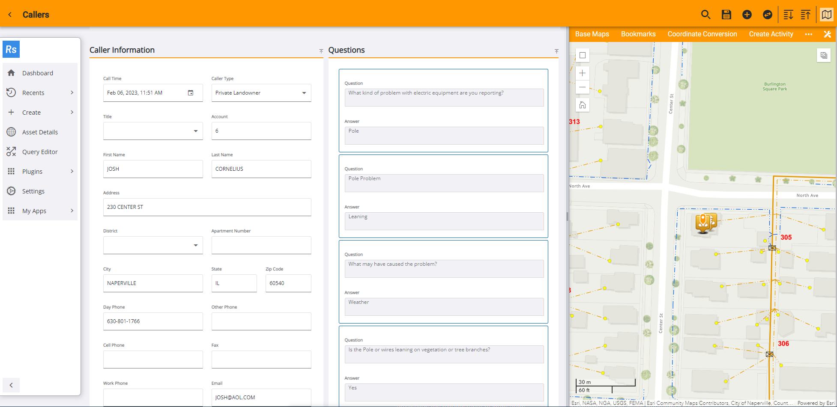Click Create Activity in map toolbar

771,34
